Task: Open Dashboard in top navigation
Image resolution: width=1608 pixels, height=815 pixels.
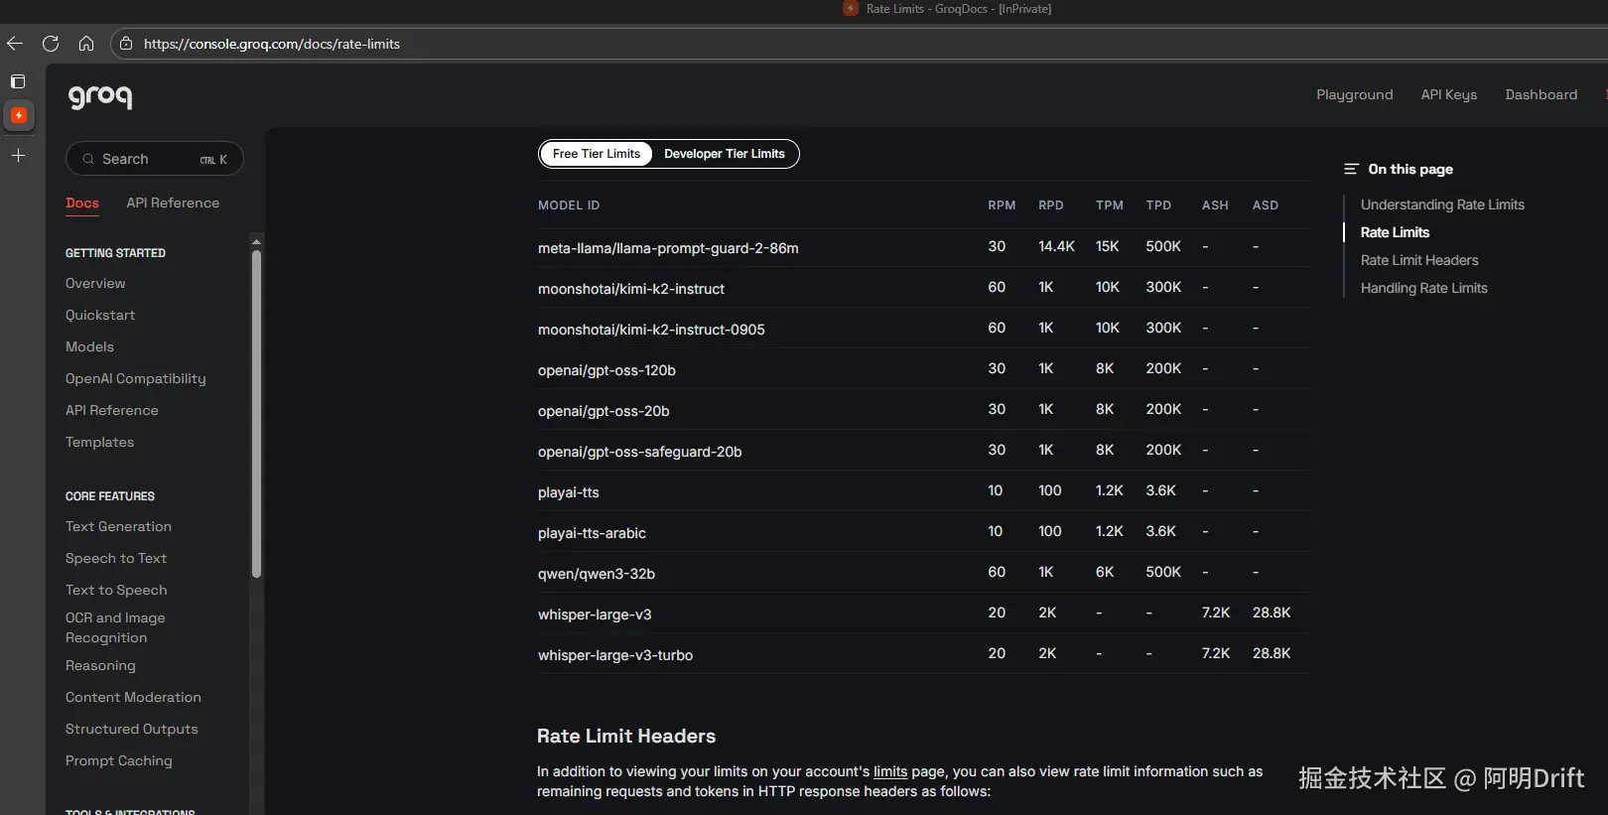Action: click(x=1541, y=94)
